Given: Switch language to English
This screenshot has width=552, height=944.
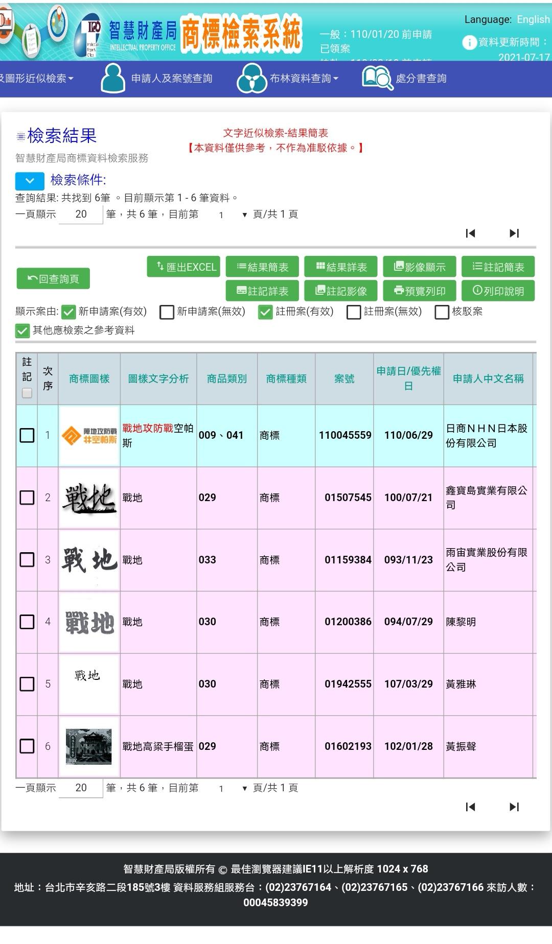Looking at the screenshot, I should [x=533, y=19].
